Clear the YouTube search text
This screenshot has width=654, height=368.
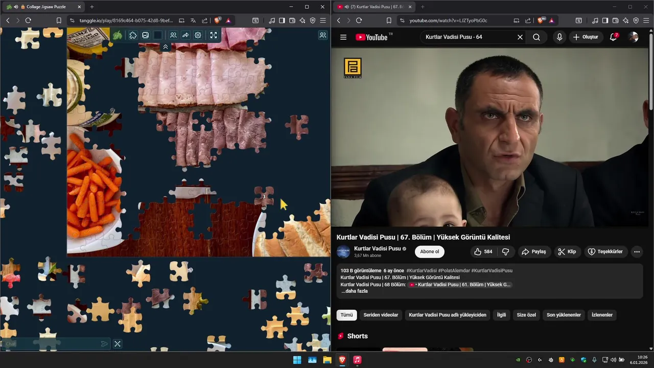[520, 37]
